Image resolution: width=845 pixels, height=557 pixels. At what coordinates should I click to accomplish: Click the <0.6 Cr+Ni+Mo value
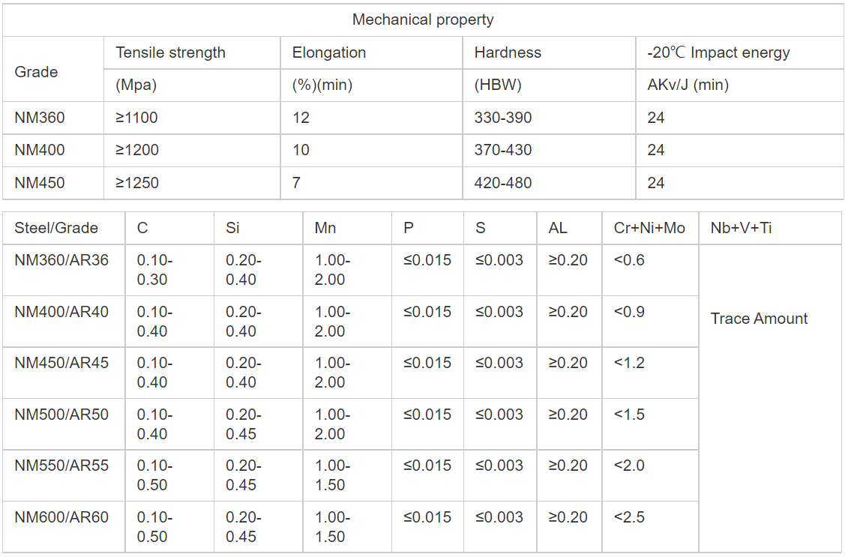point(629,260)
